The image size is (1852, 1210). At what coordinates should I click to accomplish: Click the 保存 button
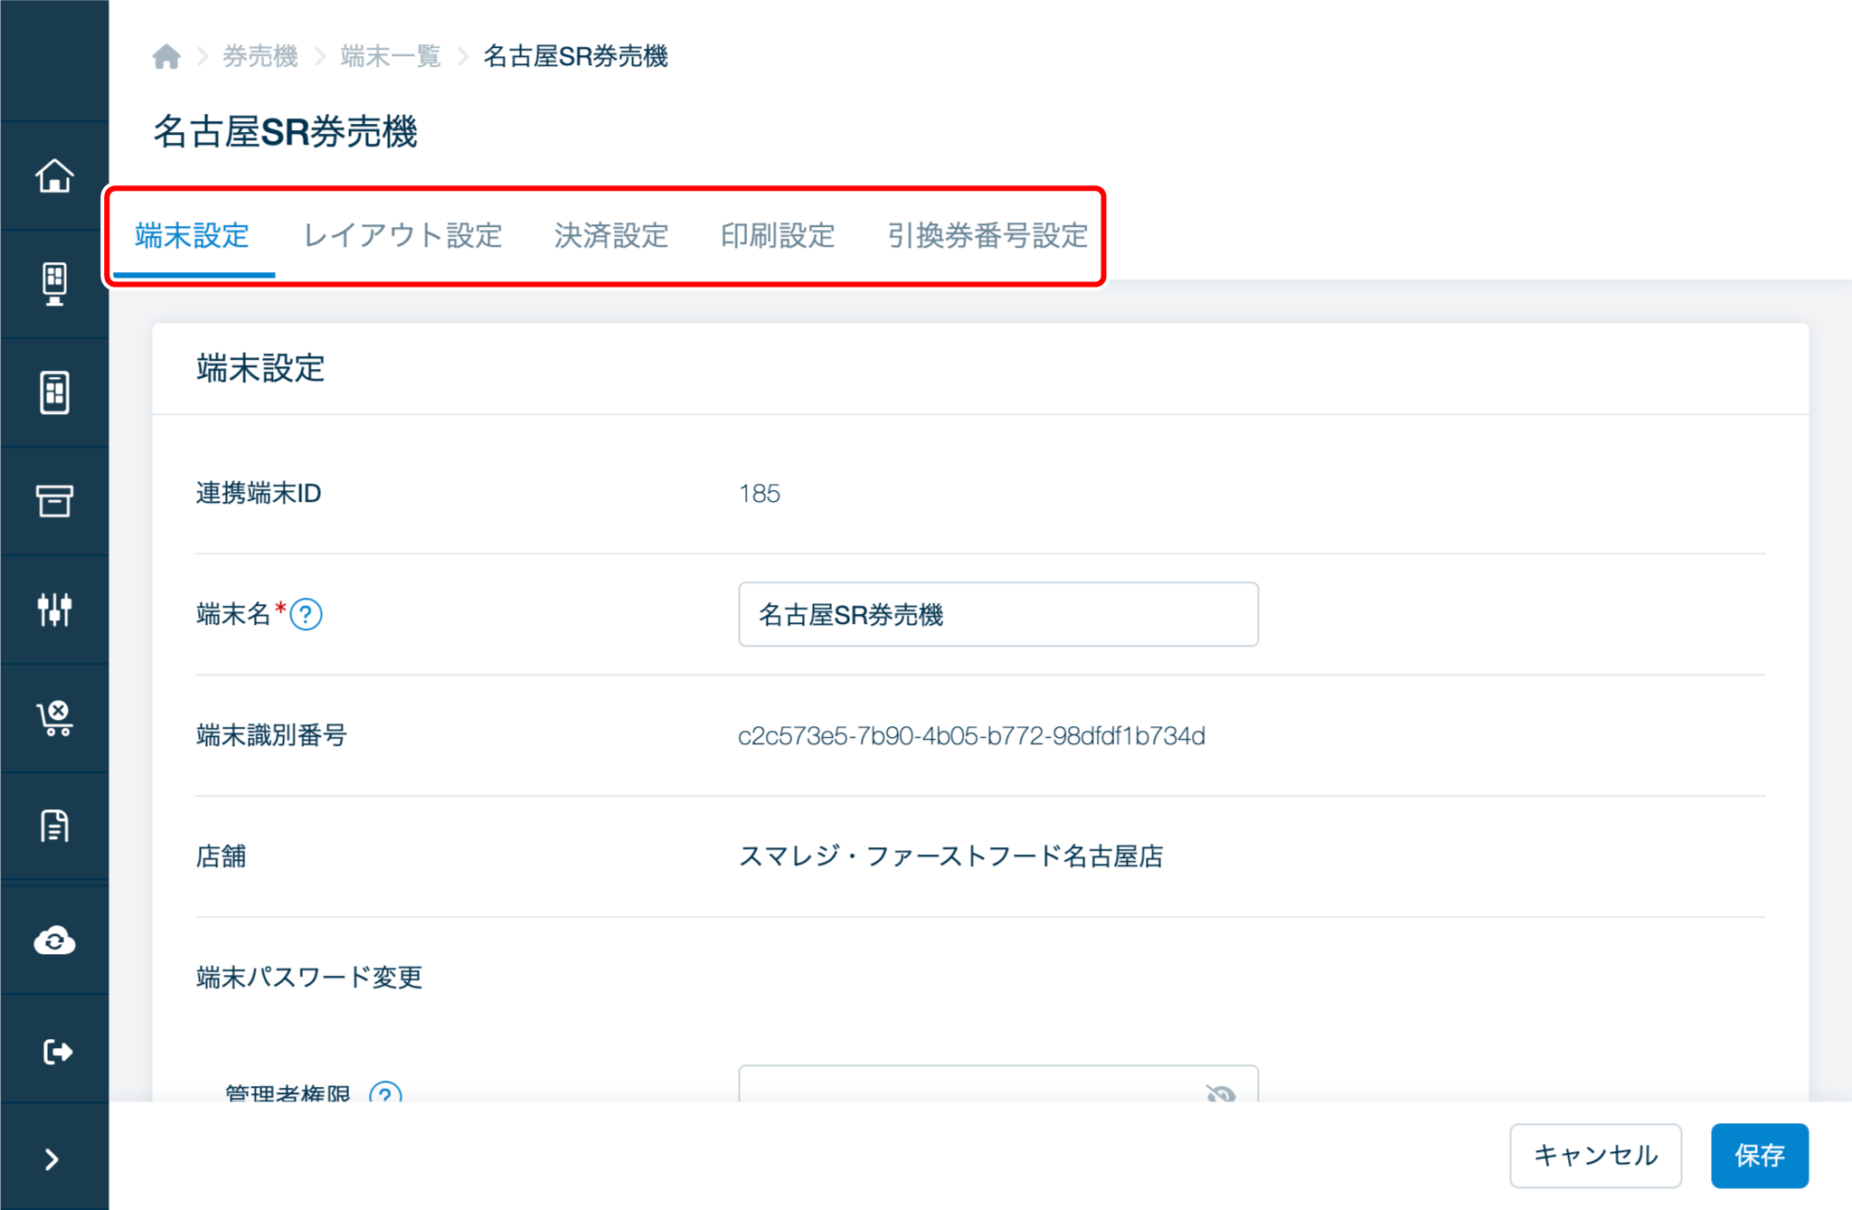pos(1759,1155)
